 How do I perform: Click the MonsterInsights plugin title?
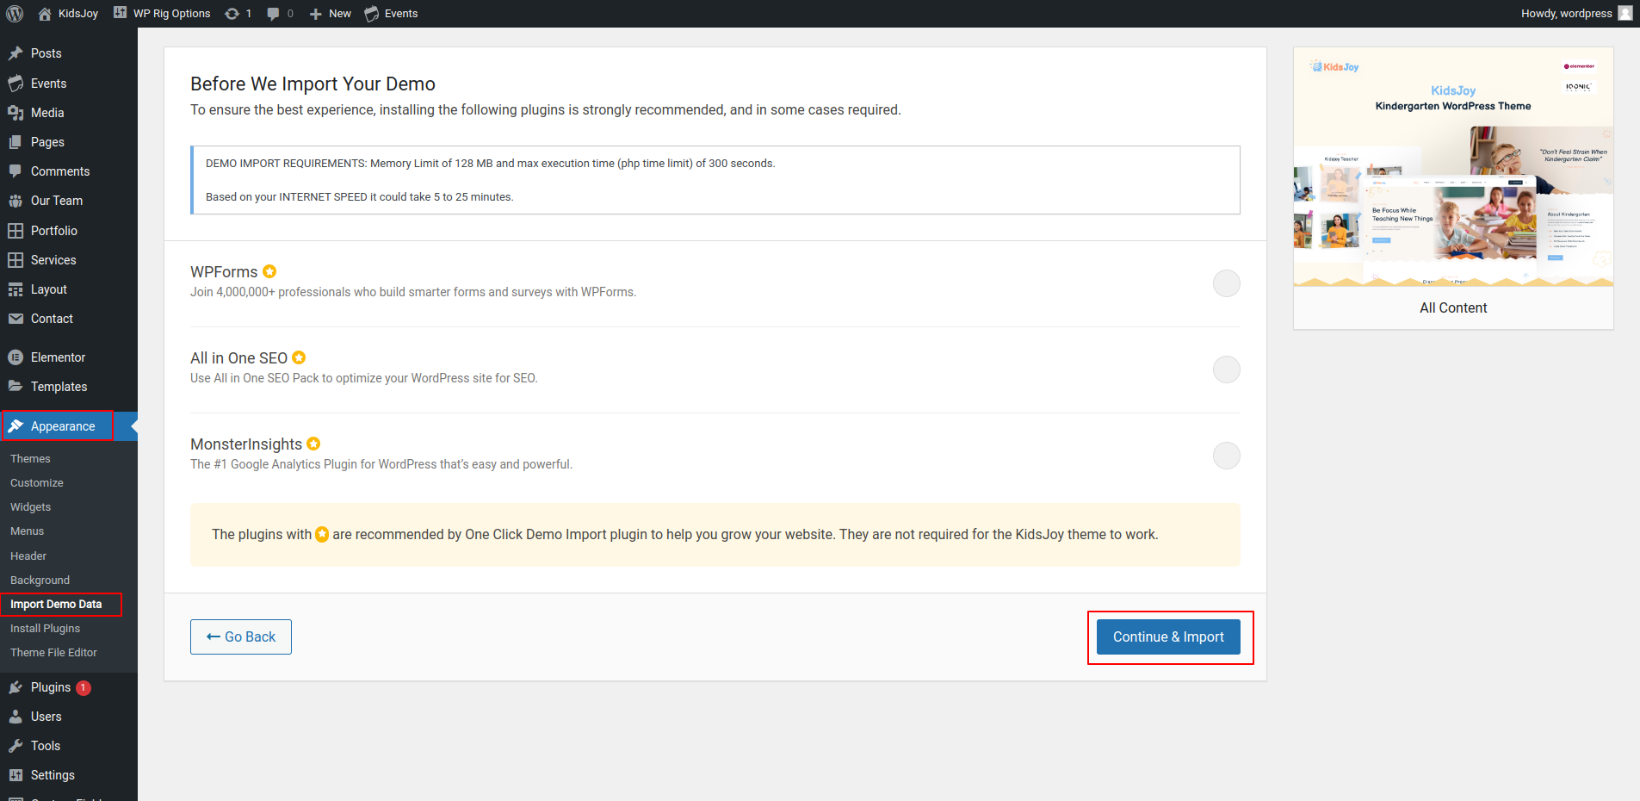point(246,444)
